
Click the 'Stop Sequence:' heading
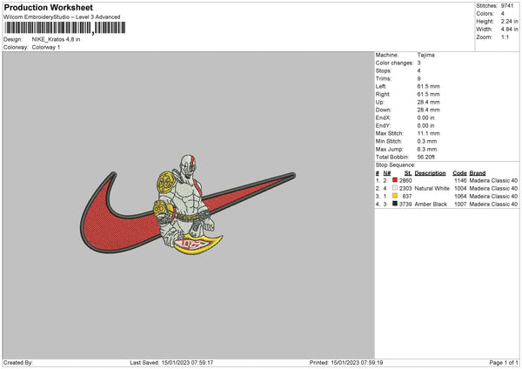(396, 165)
